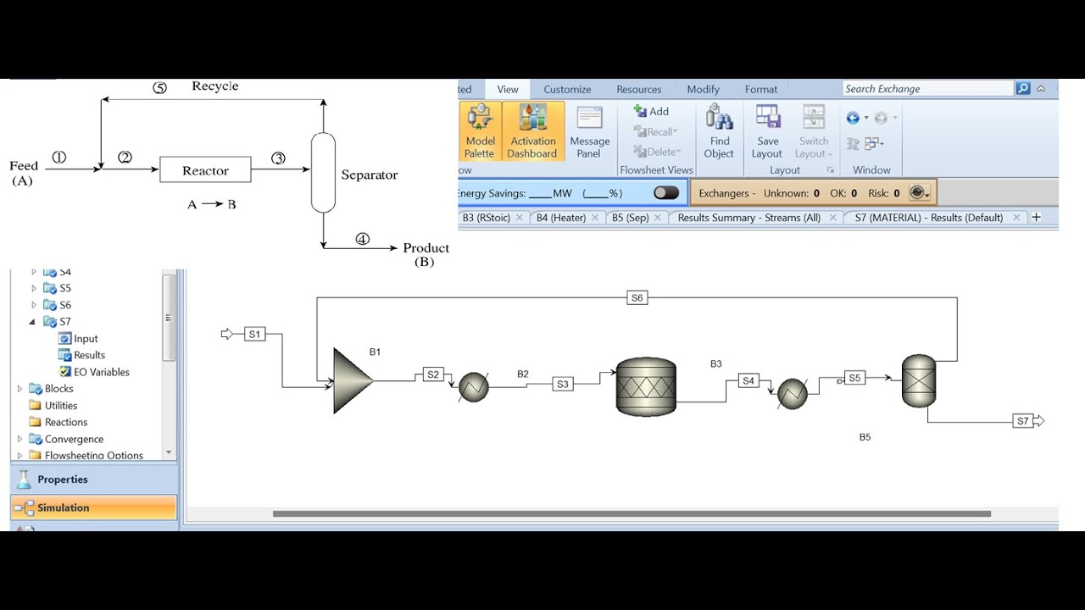This screenshot has height=610, width=1085.
Task: Close the Results Summary - Streams tab
Action: click(x=832, y=218)
